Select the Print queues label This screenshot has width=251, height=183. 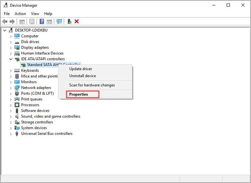pyautogui.click(x=32, y=99)
